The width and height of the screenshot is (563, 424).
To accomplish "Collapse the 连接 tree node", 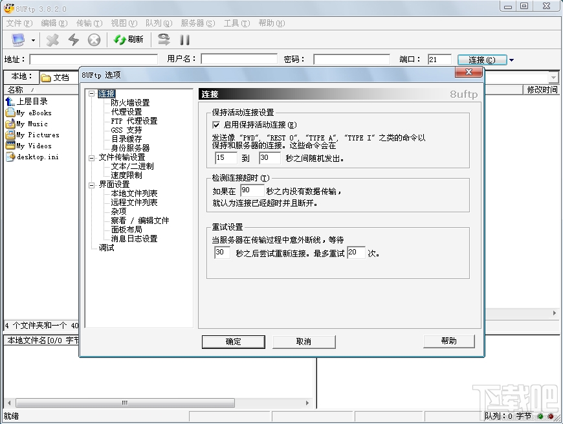I will click(x=92, y=94).
